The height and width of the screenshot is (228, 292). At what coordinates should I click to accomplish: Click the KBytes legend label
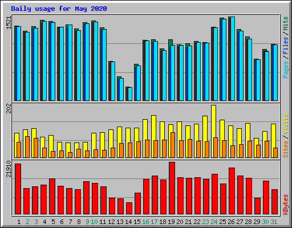[x=285, y=205]
